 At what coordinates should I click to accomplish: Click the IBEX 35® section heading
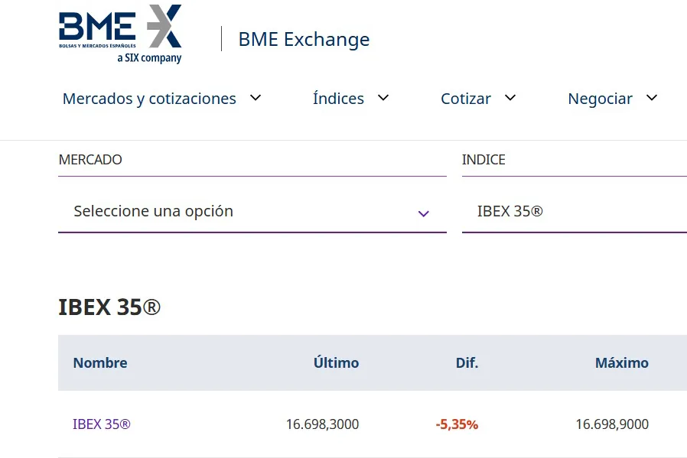coord(109,307)
